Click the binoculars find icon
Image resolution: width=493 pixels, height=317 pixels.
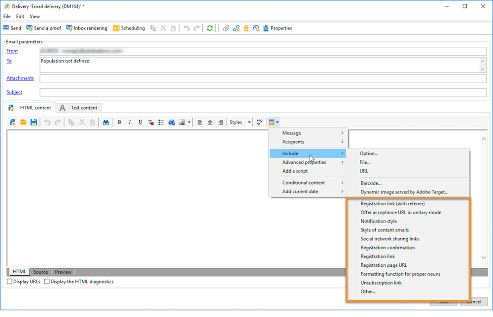tap(106, 123)
